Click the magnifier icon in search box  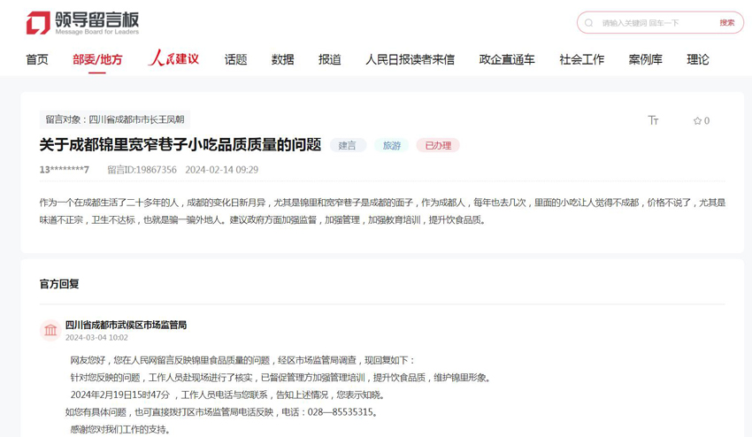click(x=589, y=23)
